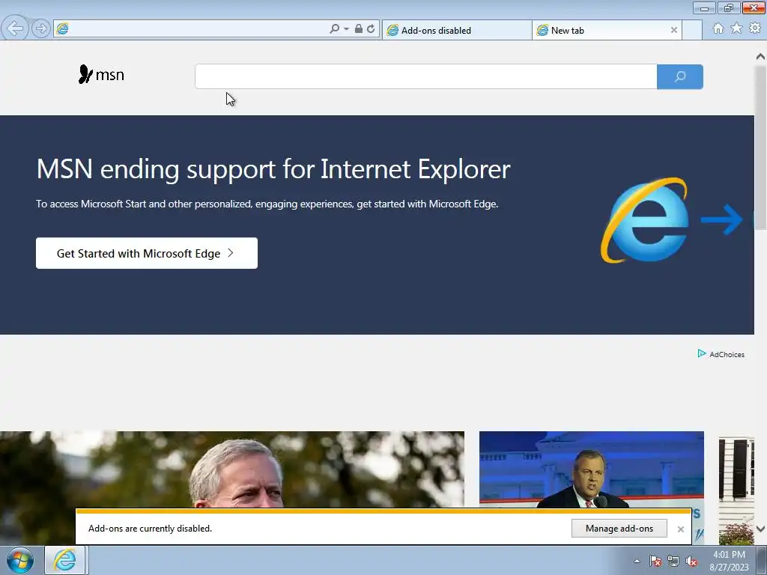This screenshot has width=767, height=575.
Task: Open the gray-haired man news photo
Action: coord(232,469)
